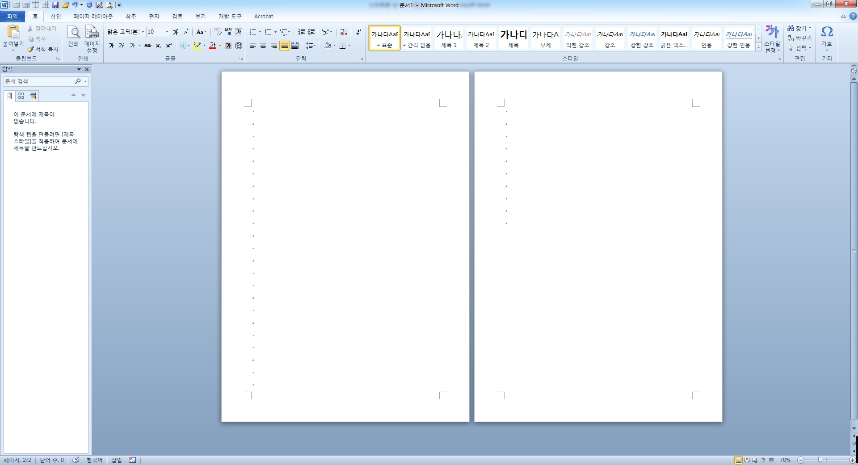The image size is (858, 465).
Task: Toggle character border (가 in box)
Action: click(239, 32)
